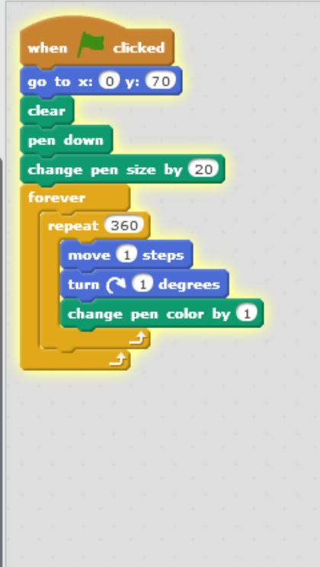Edit the pen size value 20
Viewport: 320px width, 567px height.
[x=203, y=169]
